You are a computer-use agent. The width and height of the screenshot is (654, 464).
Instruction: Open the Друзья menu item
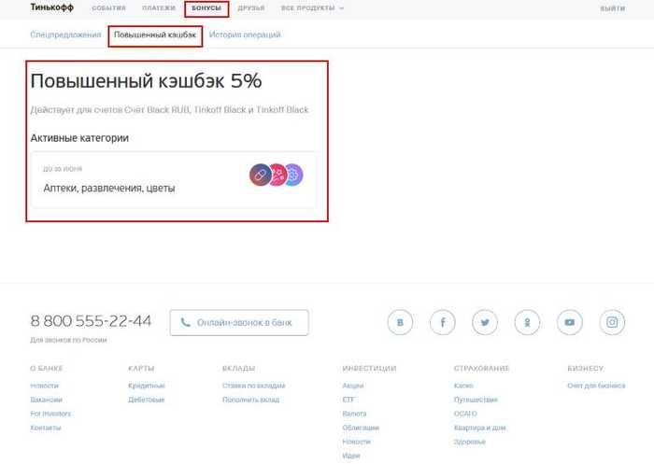point(251,7)
